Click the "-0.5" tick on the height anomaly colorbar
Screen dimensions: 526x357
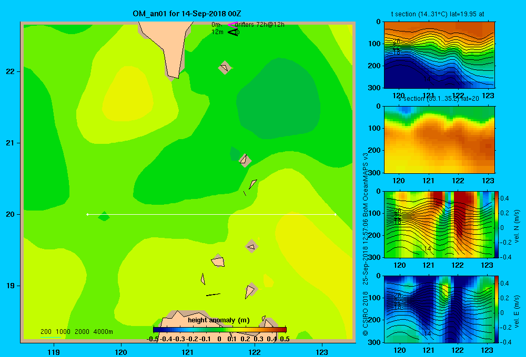[x=153, y=339]
